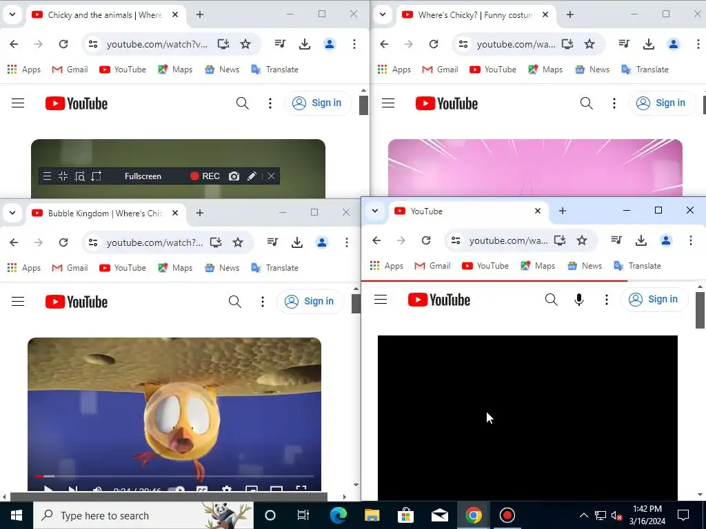Bookmark page in Funny costumes window
The height and width of the screenshot is (529, 706).
point(589,44)
